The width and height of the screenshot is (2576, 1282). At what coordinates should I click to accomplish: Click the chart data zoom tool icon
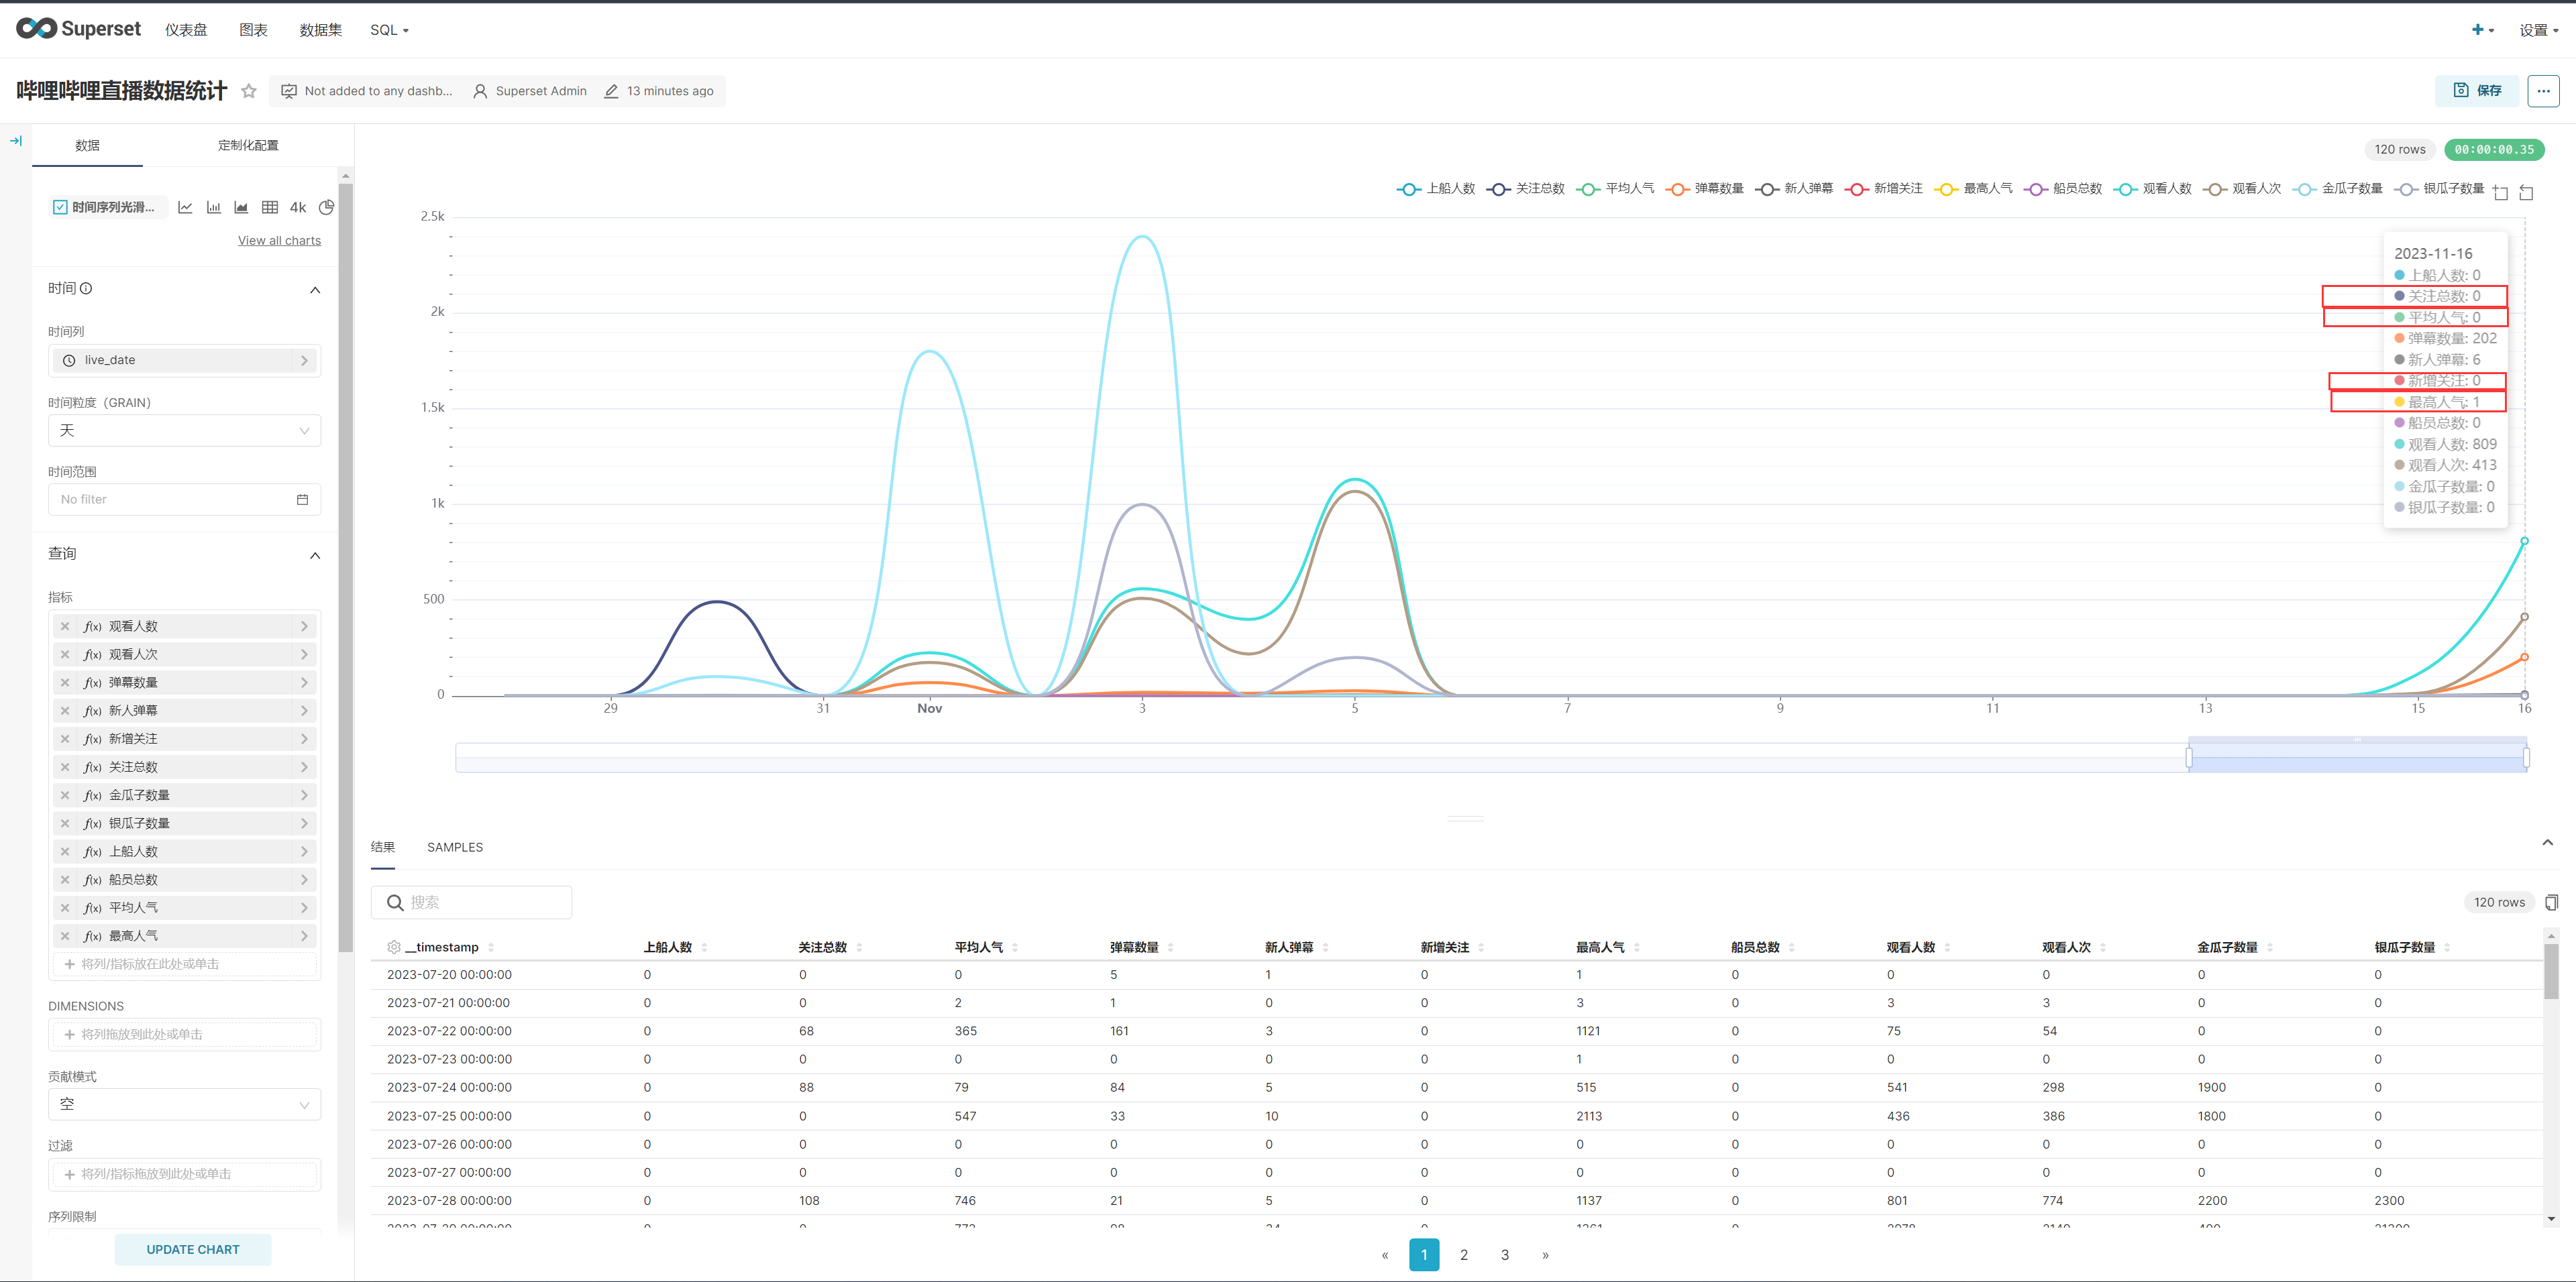click(x=2501, y=192)
